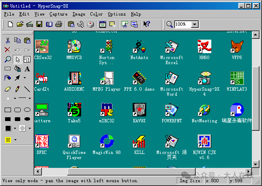The height and width of the screenshot is (186, 262).
Task: Click the scanner acquire toolbar icon
Action: [x=30, y=24]
